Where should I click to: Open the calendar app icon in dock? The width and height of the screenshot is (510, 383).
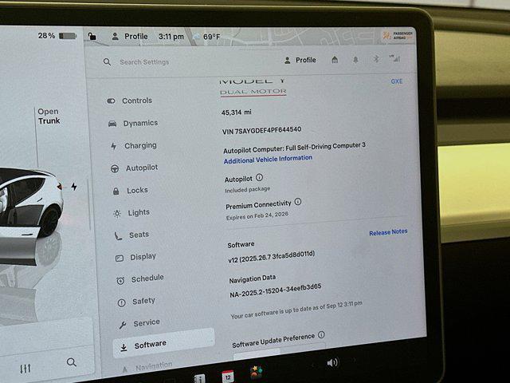point(228,377)
